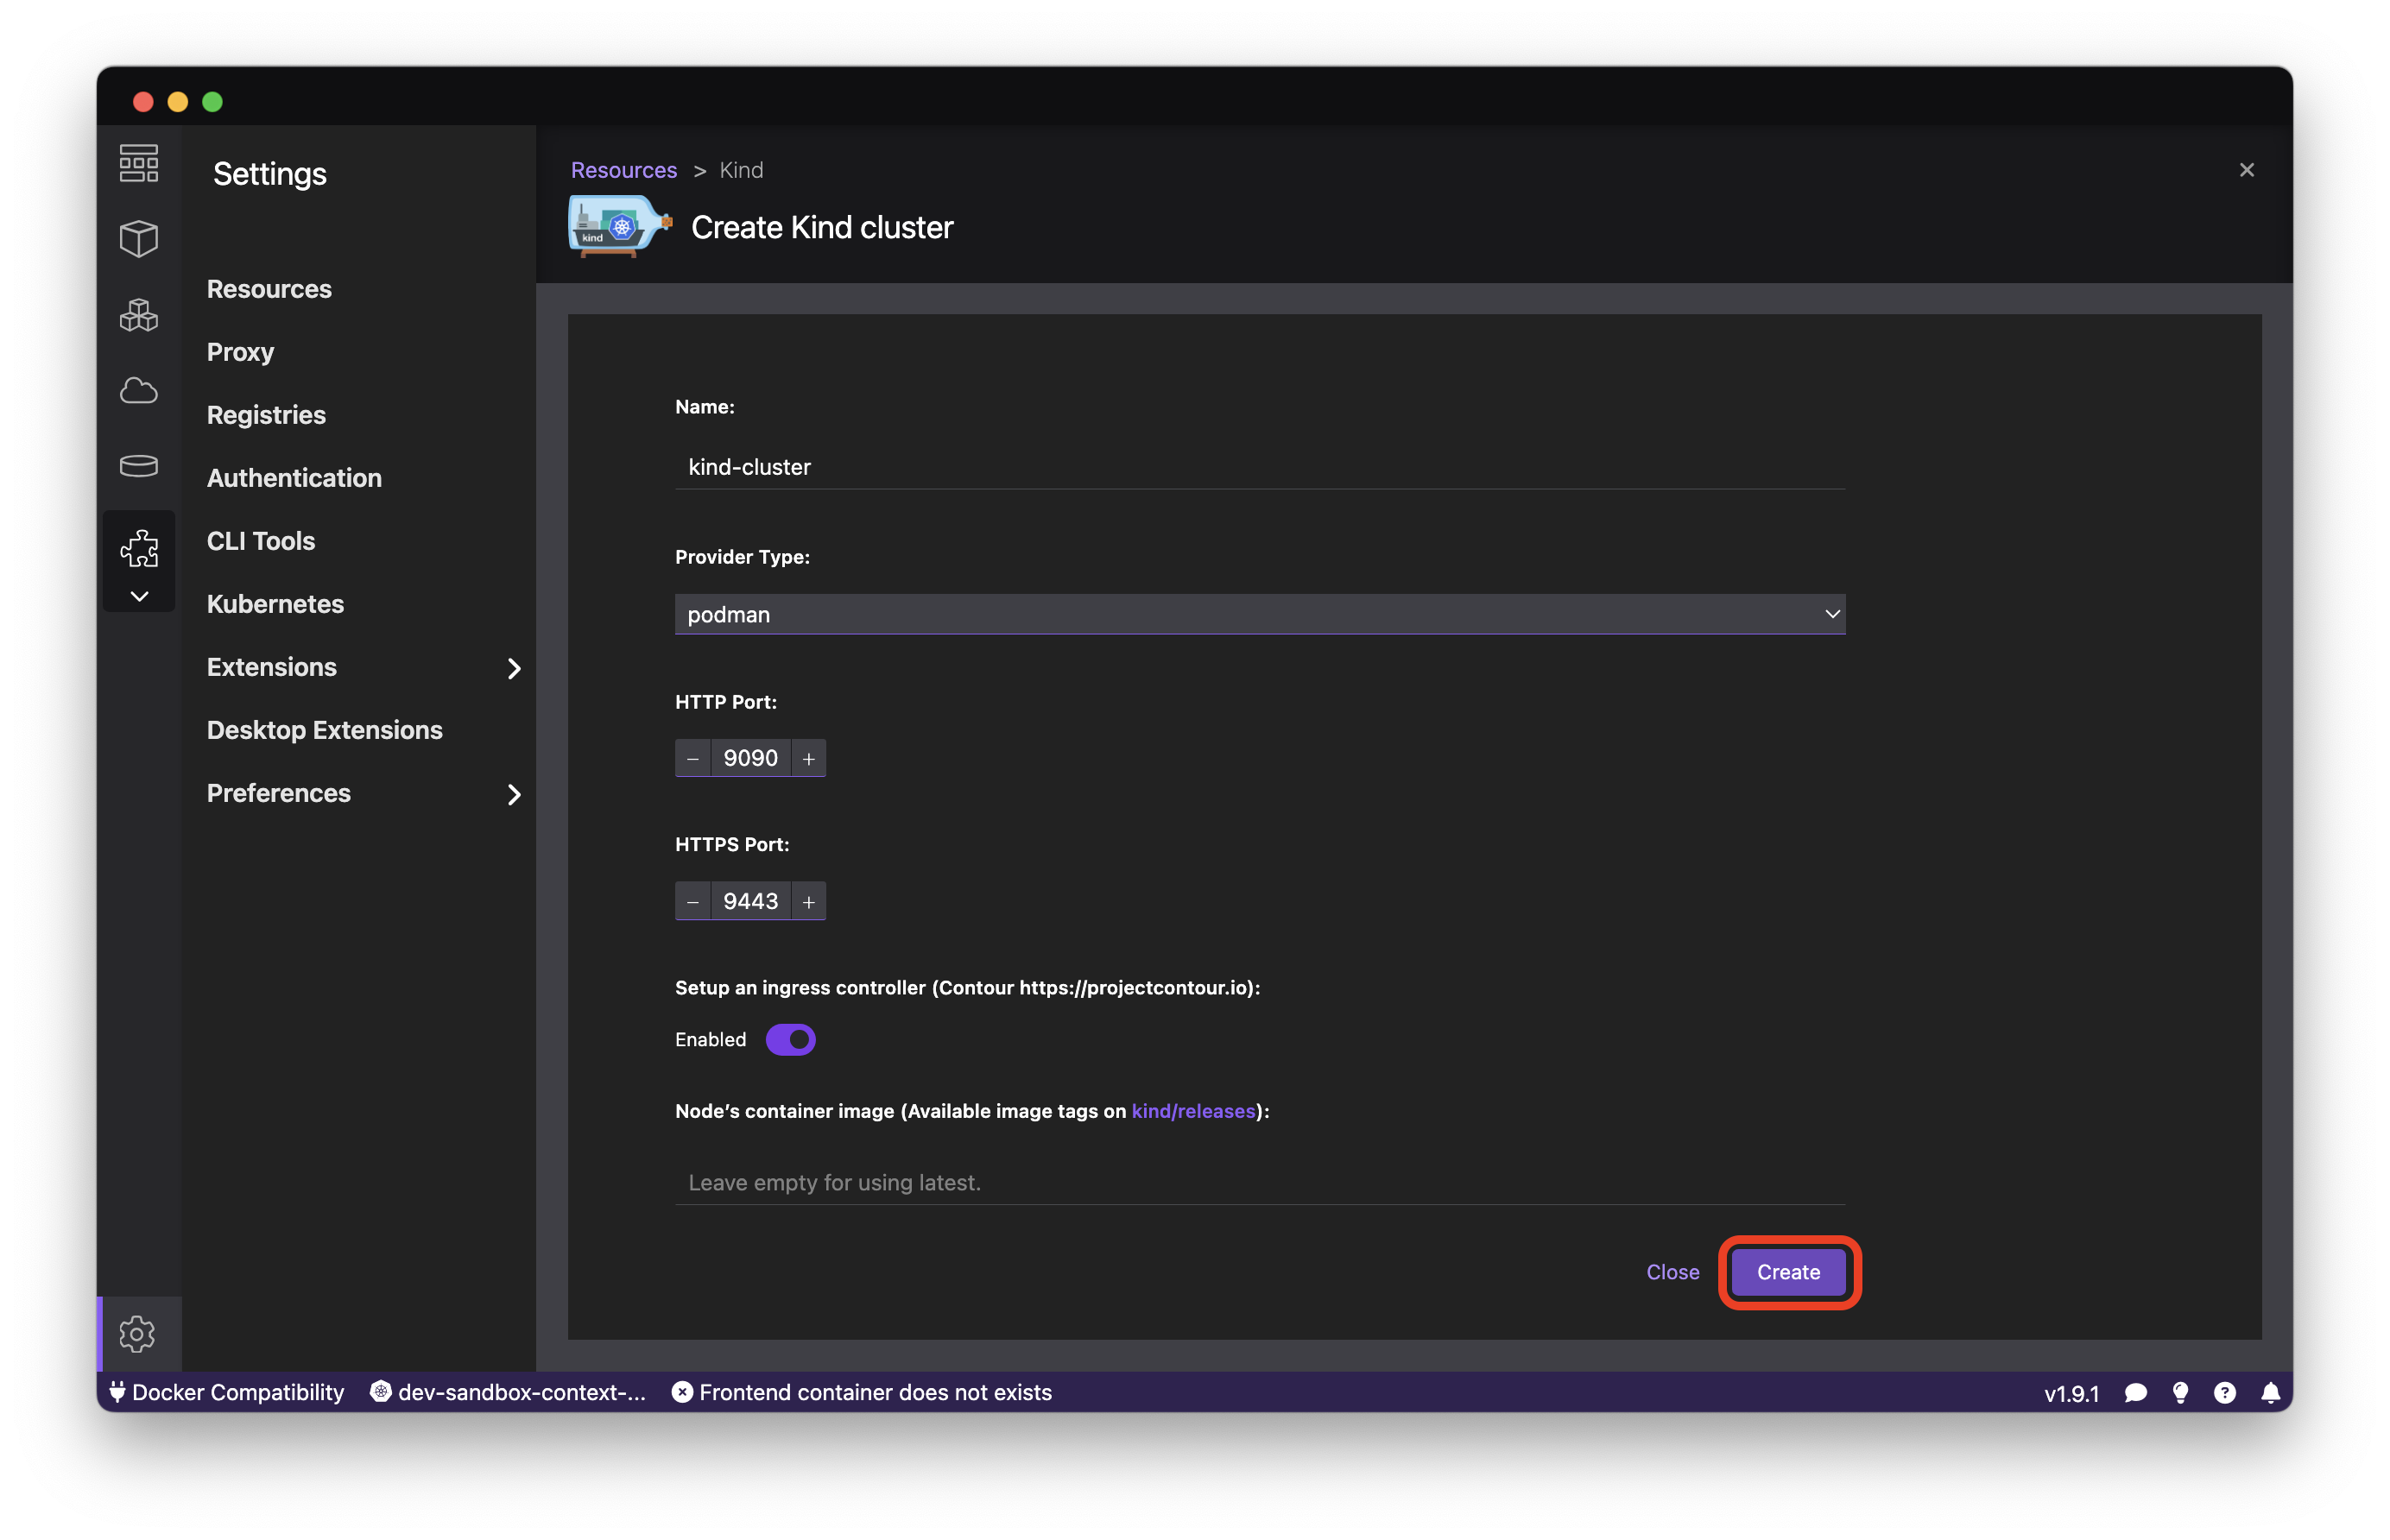
Task: Go to CLI Tools settings
Action: point(261,541)
